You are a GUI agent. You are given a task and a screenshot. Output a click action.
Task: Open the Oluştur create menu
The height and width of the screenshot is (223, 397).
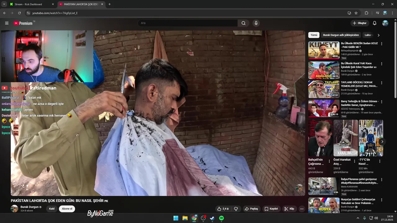click(x=359, y=23)
